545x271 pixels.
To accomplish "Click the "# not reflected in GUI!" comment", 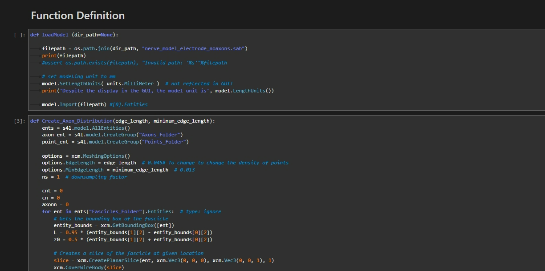I will click(199, 84).
